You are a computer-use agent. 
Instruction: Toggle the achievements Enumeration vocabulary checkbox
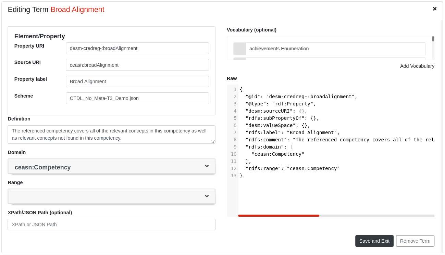click(240, 49)
